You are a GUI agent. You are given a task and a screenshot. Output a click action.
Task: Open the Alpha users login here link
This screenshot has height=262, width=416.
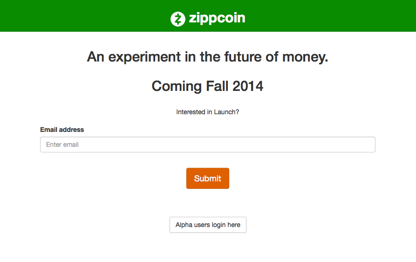pyautogui.click(x=208, y=225)
